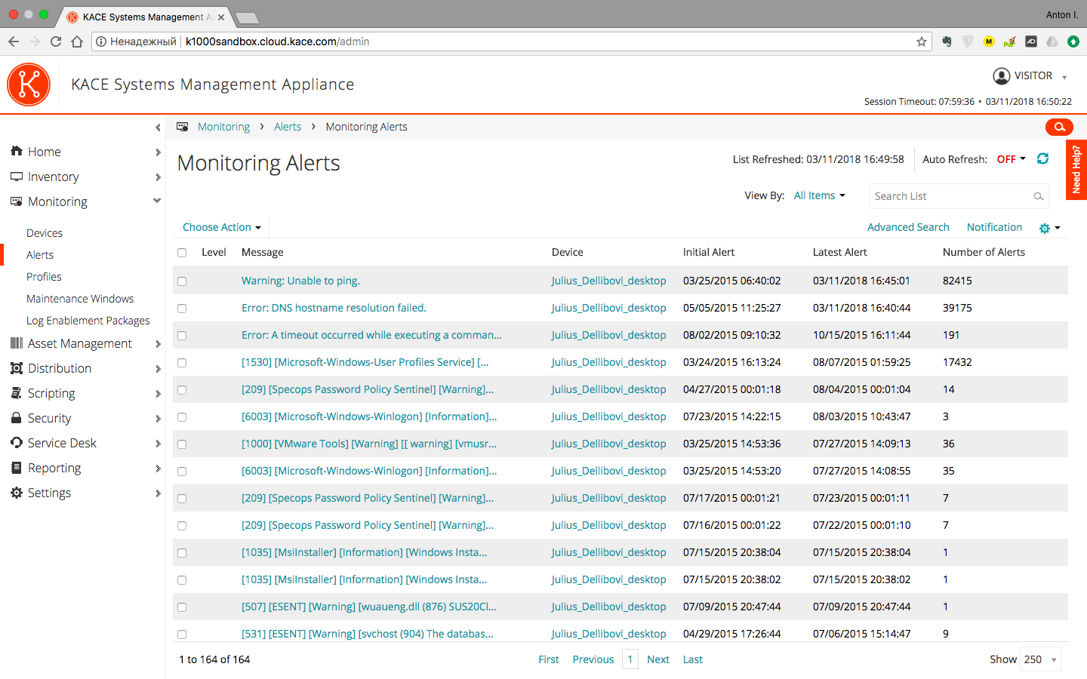Expand the Asset Management chevron
The height and width of the screenshot is (679, 1087).
tap(158, 344)
